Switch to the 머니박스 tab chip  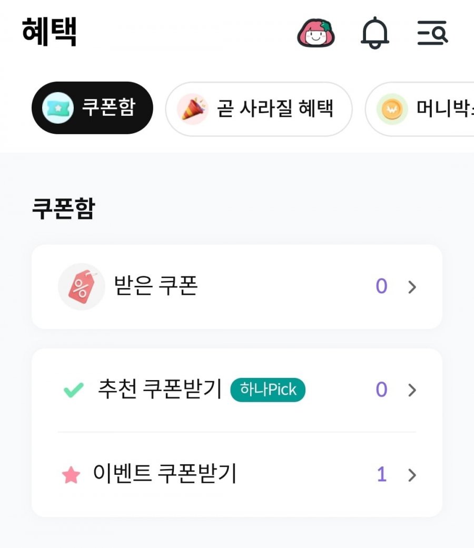(x=420, y=109)
